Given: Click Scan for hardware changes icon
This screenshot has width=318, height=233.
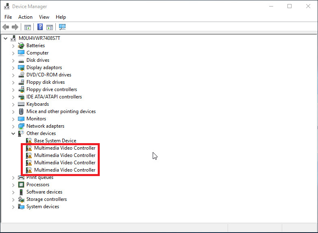Looking at the screenshot, I should 62,27.
